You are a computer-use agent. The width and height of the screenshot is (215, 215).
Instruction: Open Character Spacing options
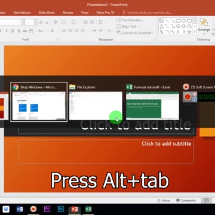(32, 31)
